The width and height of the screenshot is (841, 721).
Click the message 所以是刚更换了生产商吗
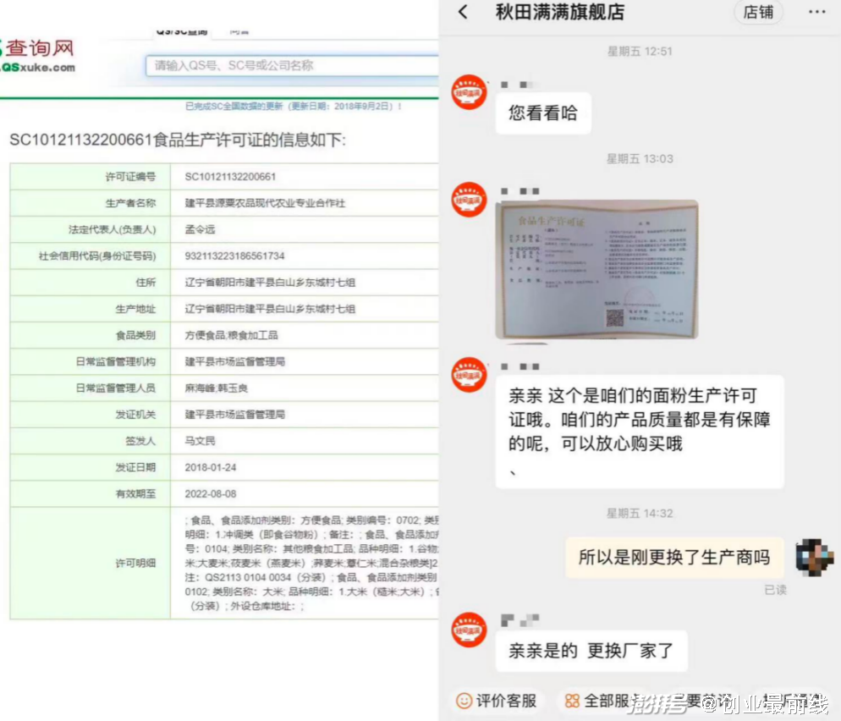[x=673, y=557]
